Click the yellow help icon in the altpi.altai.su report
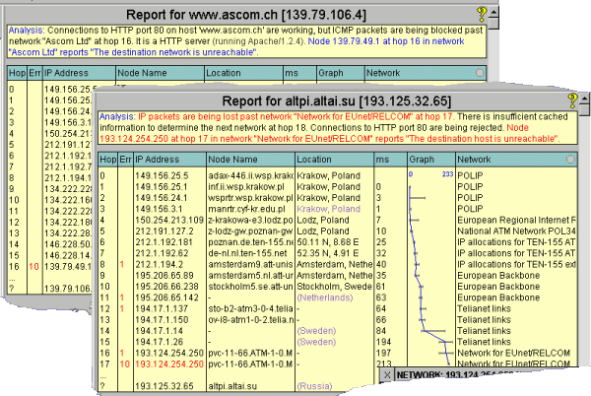 [x=572, y=100]
